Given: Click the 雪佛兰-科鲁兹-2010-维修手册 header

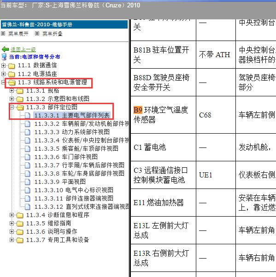Looking at the screenshot, I should [64, 24].
